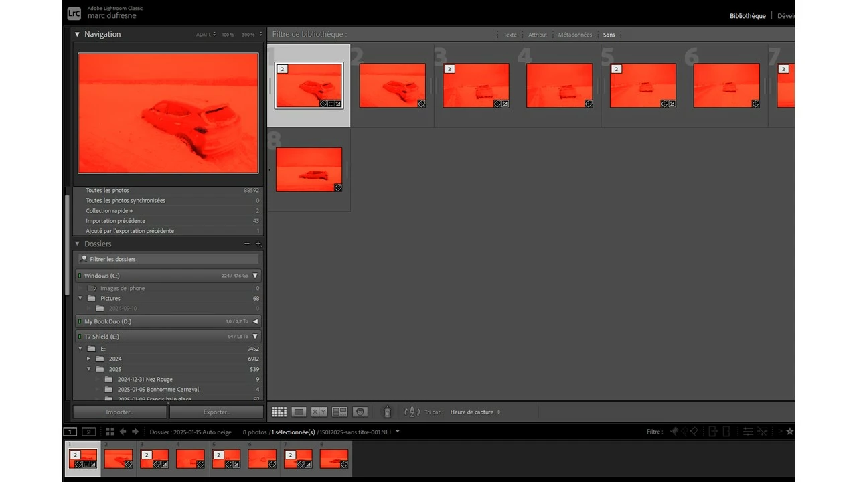The width and height of the screenshot is (857, 482).
Task: Open Compare view (XY) in toolbar
Action: pyautogui.click(x=319, y=412)
